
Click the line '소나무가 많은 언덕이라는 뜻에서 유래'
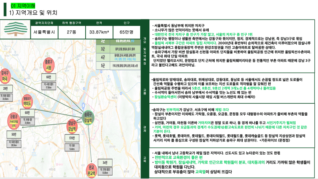pos(181,30)
